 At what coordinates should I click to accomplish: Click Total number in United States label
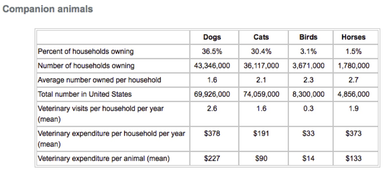pos(85,94)
